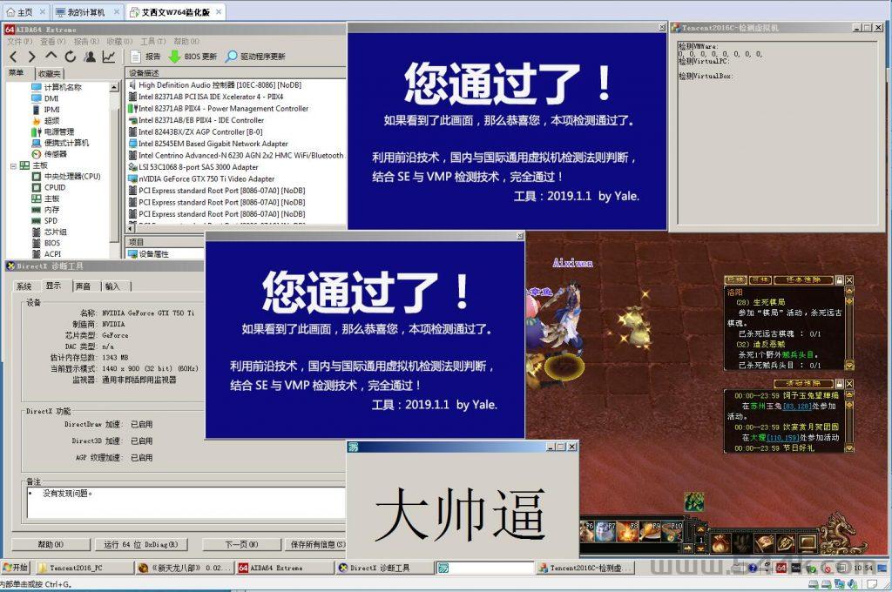Click the 开始 Start button on taskbar
The height and width of the screenshot is (592, 892).
[16, 568]
